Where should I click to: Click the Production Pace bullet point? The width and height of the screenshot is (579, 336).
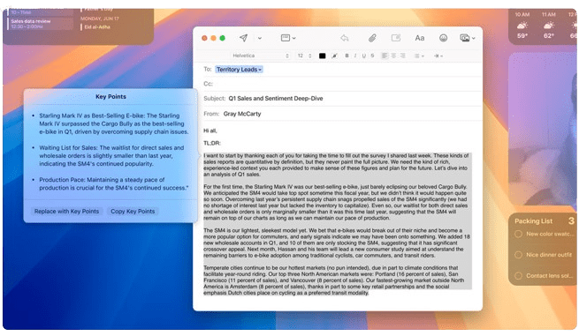[x=114, y=183]
